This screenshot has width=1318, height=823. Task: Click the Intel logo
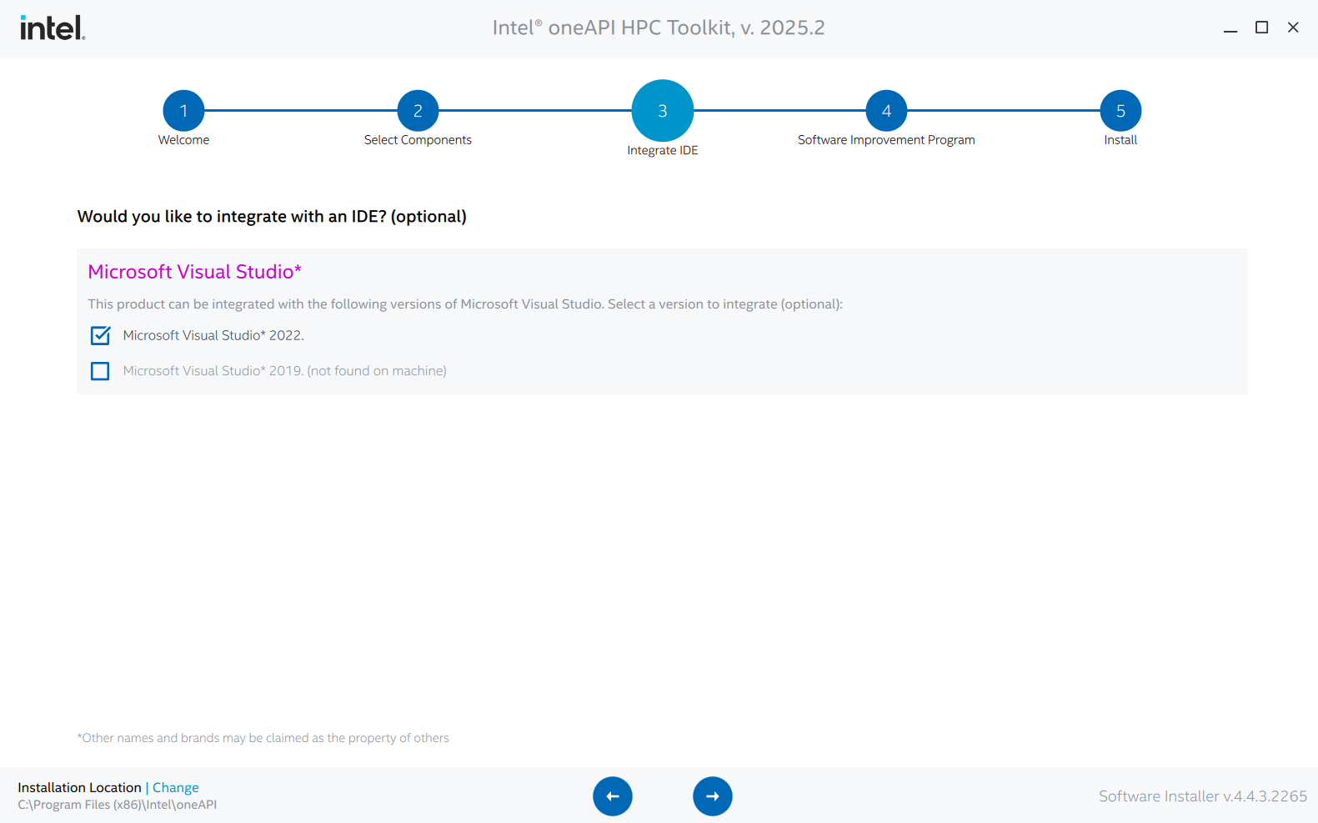tap(53, 28)
